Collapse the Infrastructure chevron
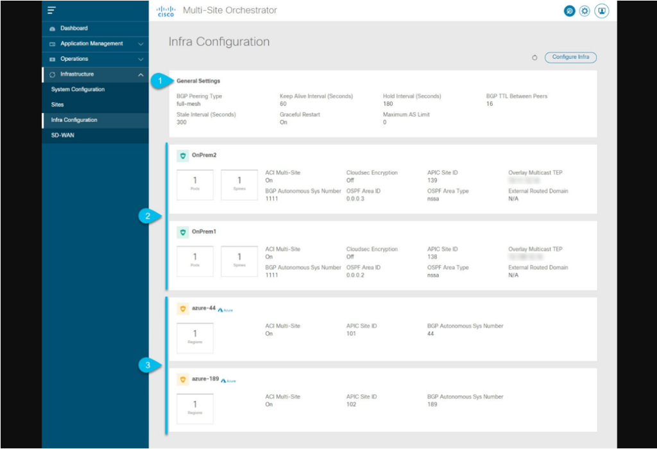 [141, 75]
